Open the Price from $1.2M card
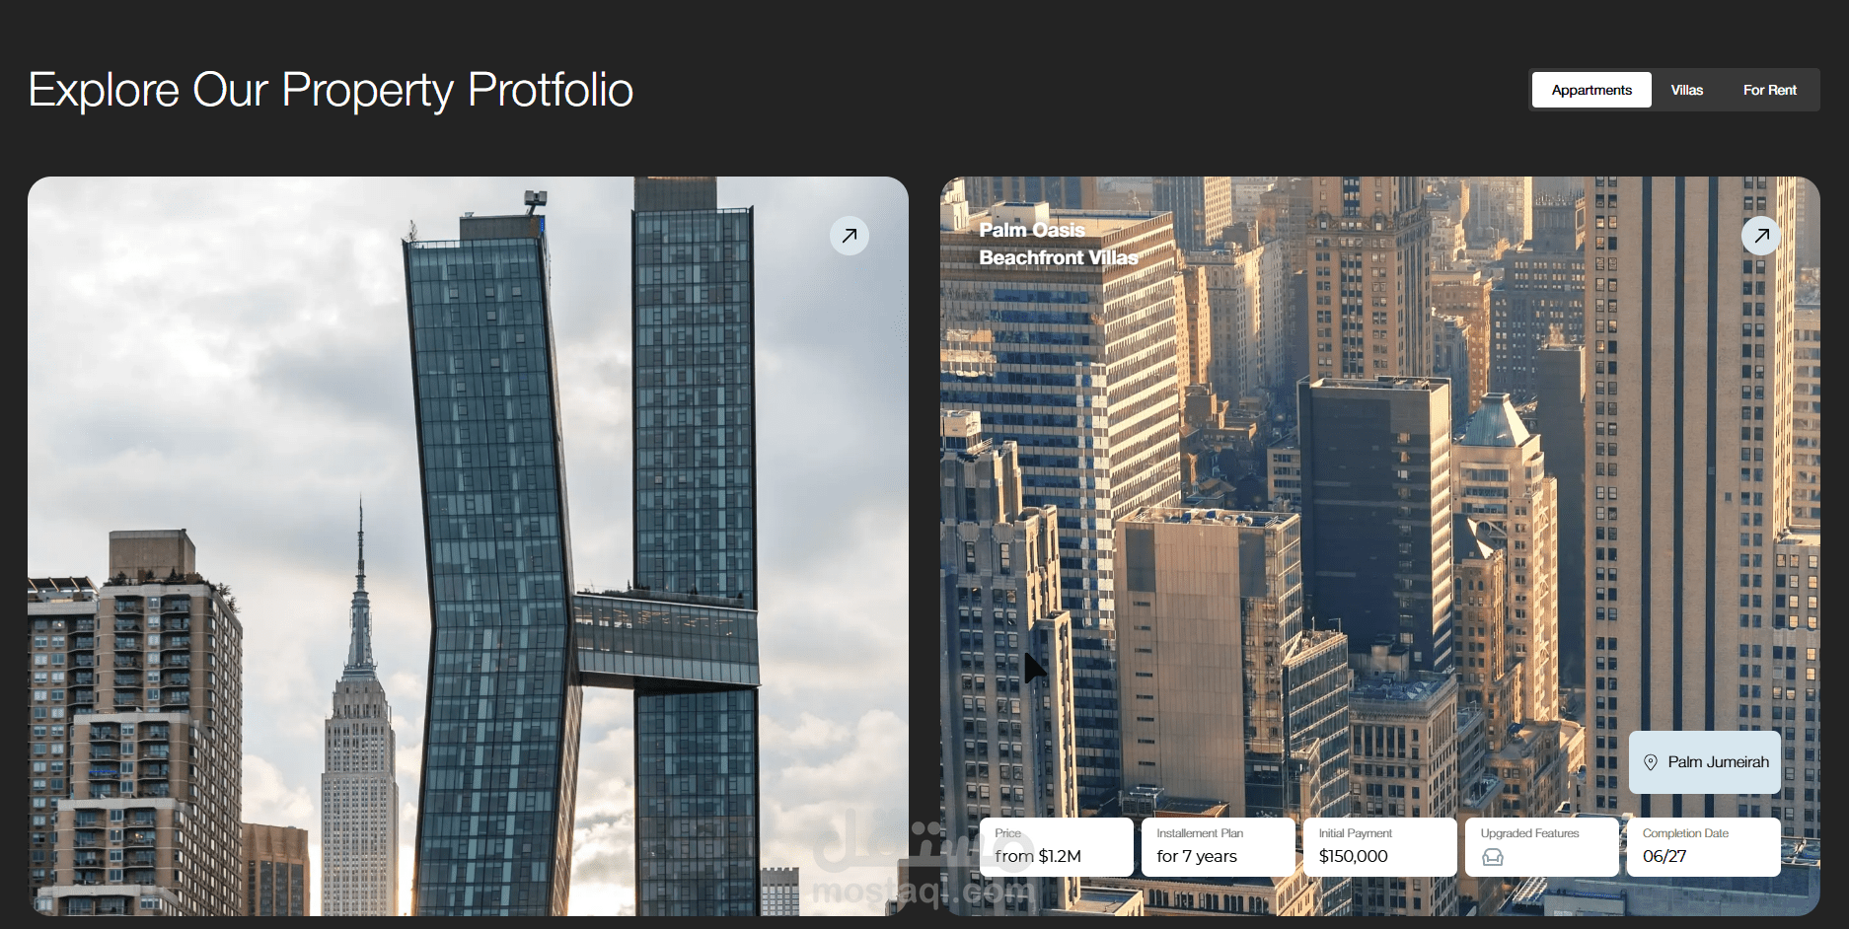The width and height of the screenshot is (1849, 929). coord(1056,846)
